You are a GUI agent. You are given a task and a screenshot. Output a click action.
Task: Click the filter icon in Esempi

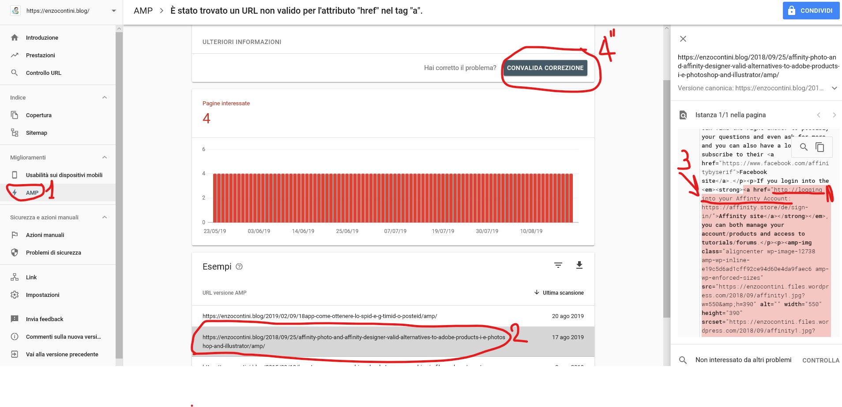pos(558,265)
